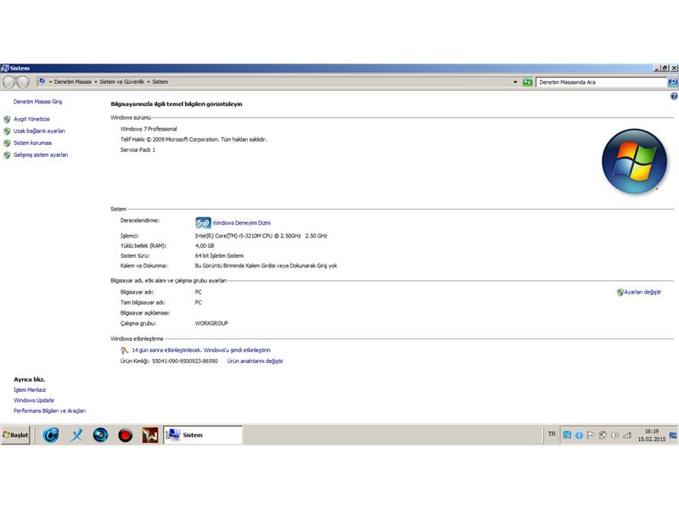Image resolution: width=679 pixels, height=509 pixels.
Task: Launch the brown W game taskbar icon
Action: (150, 435)
